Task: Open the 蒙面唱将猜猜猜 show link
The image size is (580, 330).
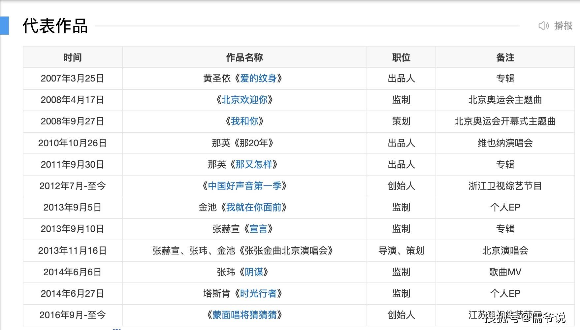Action: (244, 315)
